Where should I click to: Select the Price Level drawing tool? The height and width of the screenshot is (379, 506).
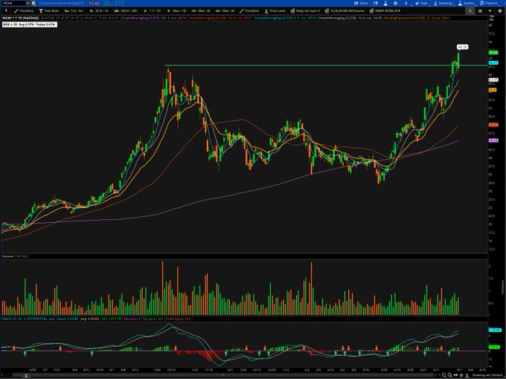click(x=275, y=10)
